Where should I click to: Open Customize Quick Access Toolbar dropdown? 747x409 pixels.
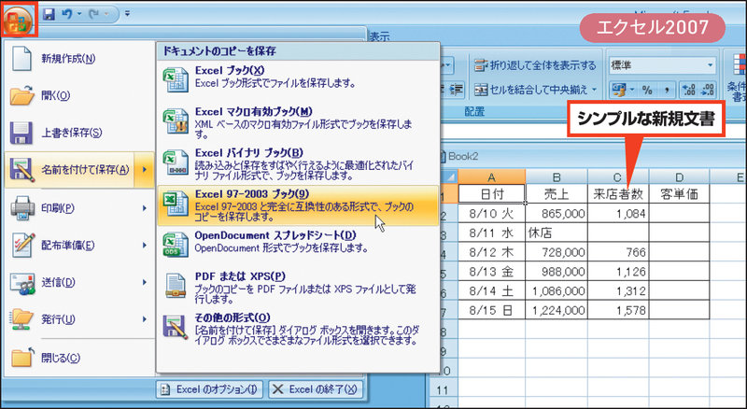[127, 14]
